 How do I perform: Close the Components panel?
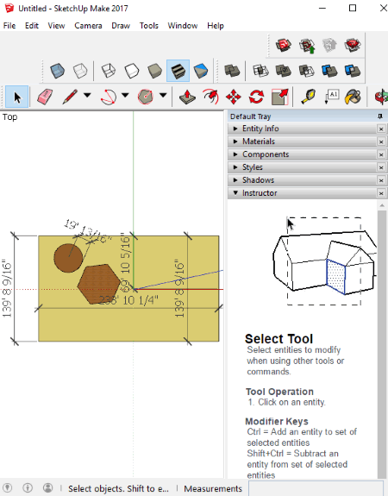[x=381, y=154]
